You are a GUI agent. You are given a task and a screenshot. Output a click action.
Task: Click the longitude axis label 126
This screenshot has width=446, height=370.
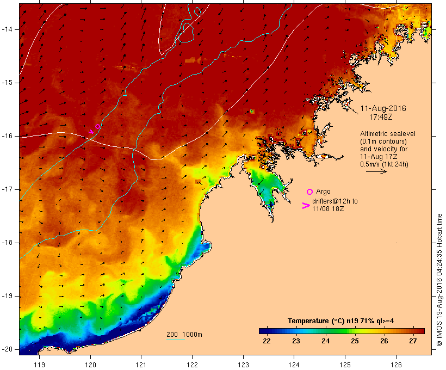click(396, 365)
